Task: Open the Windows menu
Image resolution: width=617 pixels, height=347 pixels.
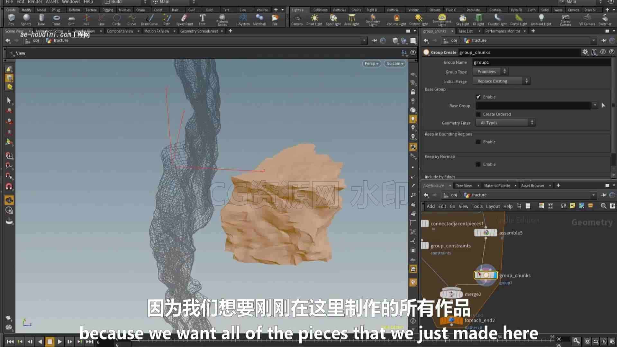Action: tap(71, 2)
